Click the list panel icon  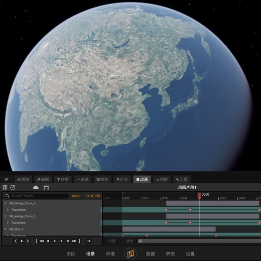coord(5,187)
